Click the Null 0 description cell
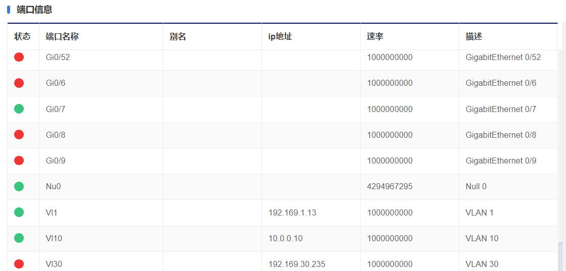566x271 pixels. coord(508,187)
